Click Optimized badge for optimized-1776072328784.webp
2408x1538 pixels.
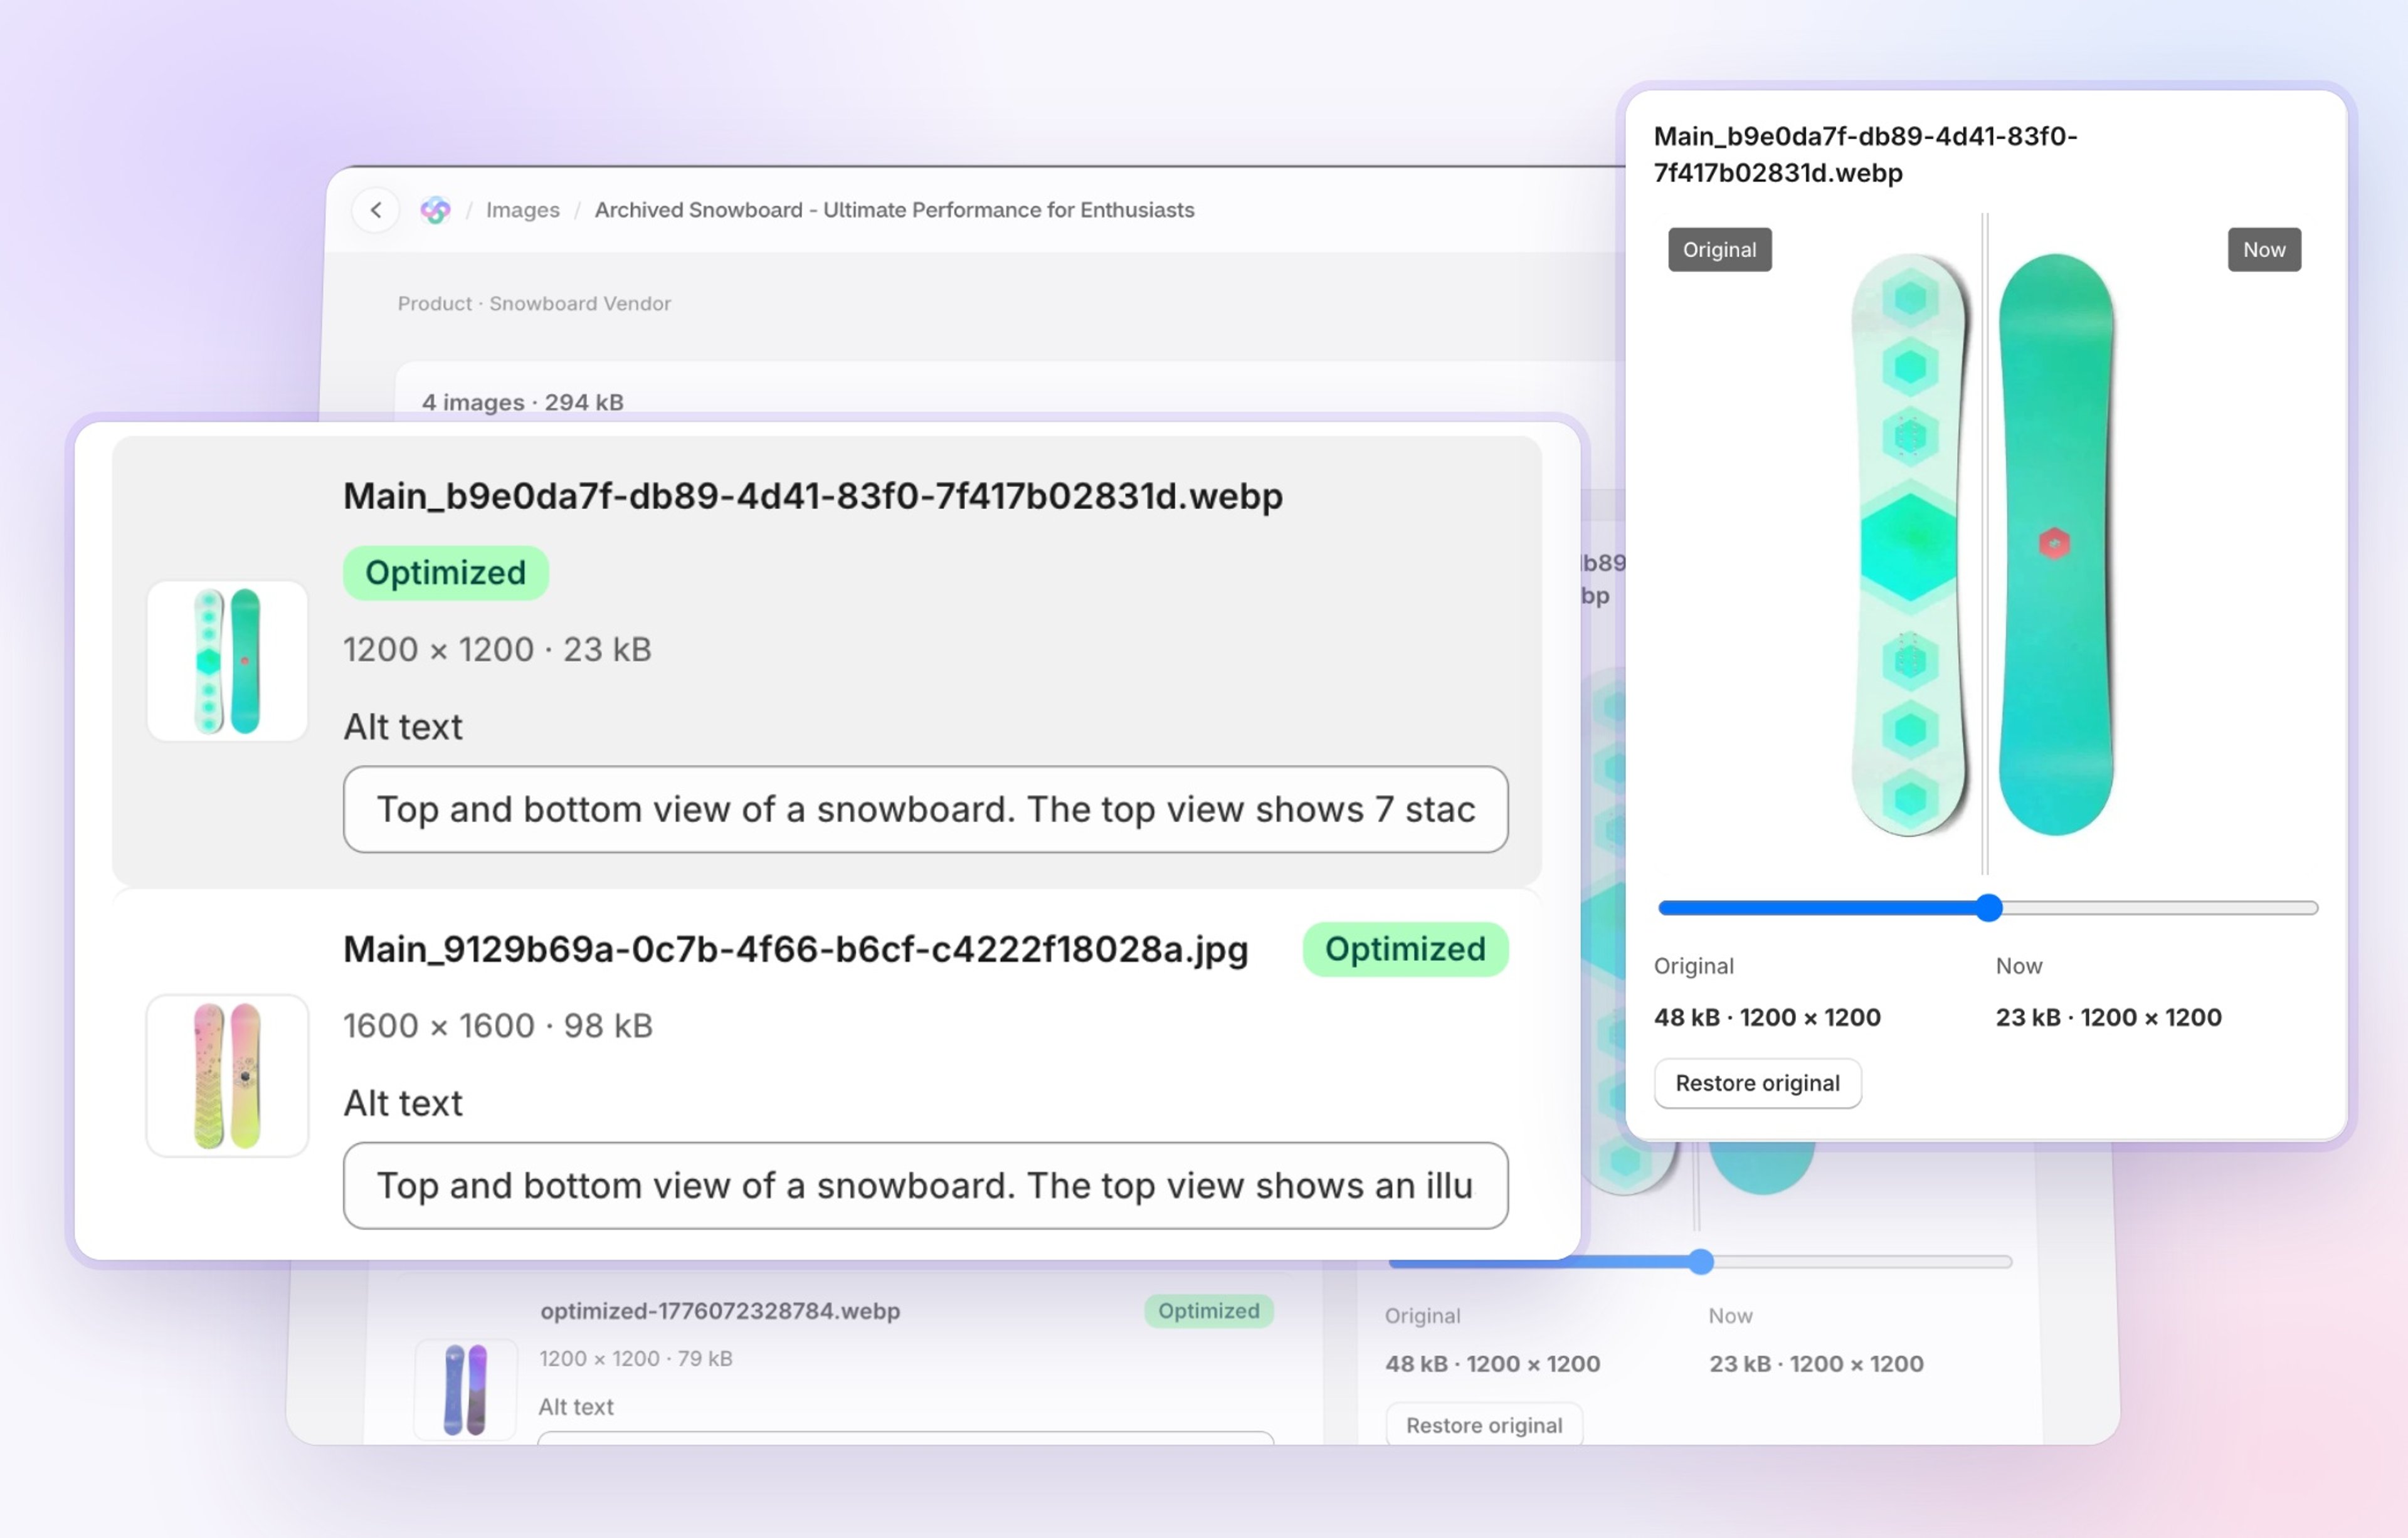(1209, 1311)
